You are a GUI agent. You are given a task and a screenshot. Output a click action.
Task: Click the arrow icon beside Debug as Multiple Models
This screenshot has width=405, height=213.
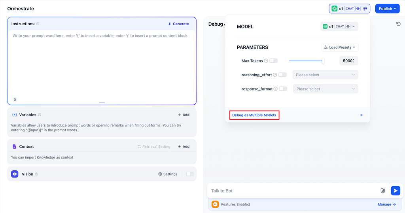click(361, 115)
